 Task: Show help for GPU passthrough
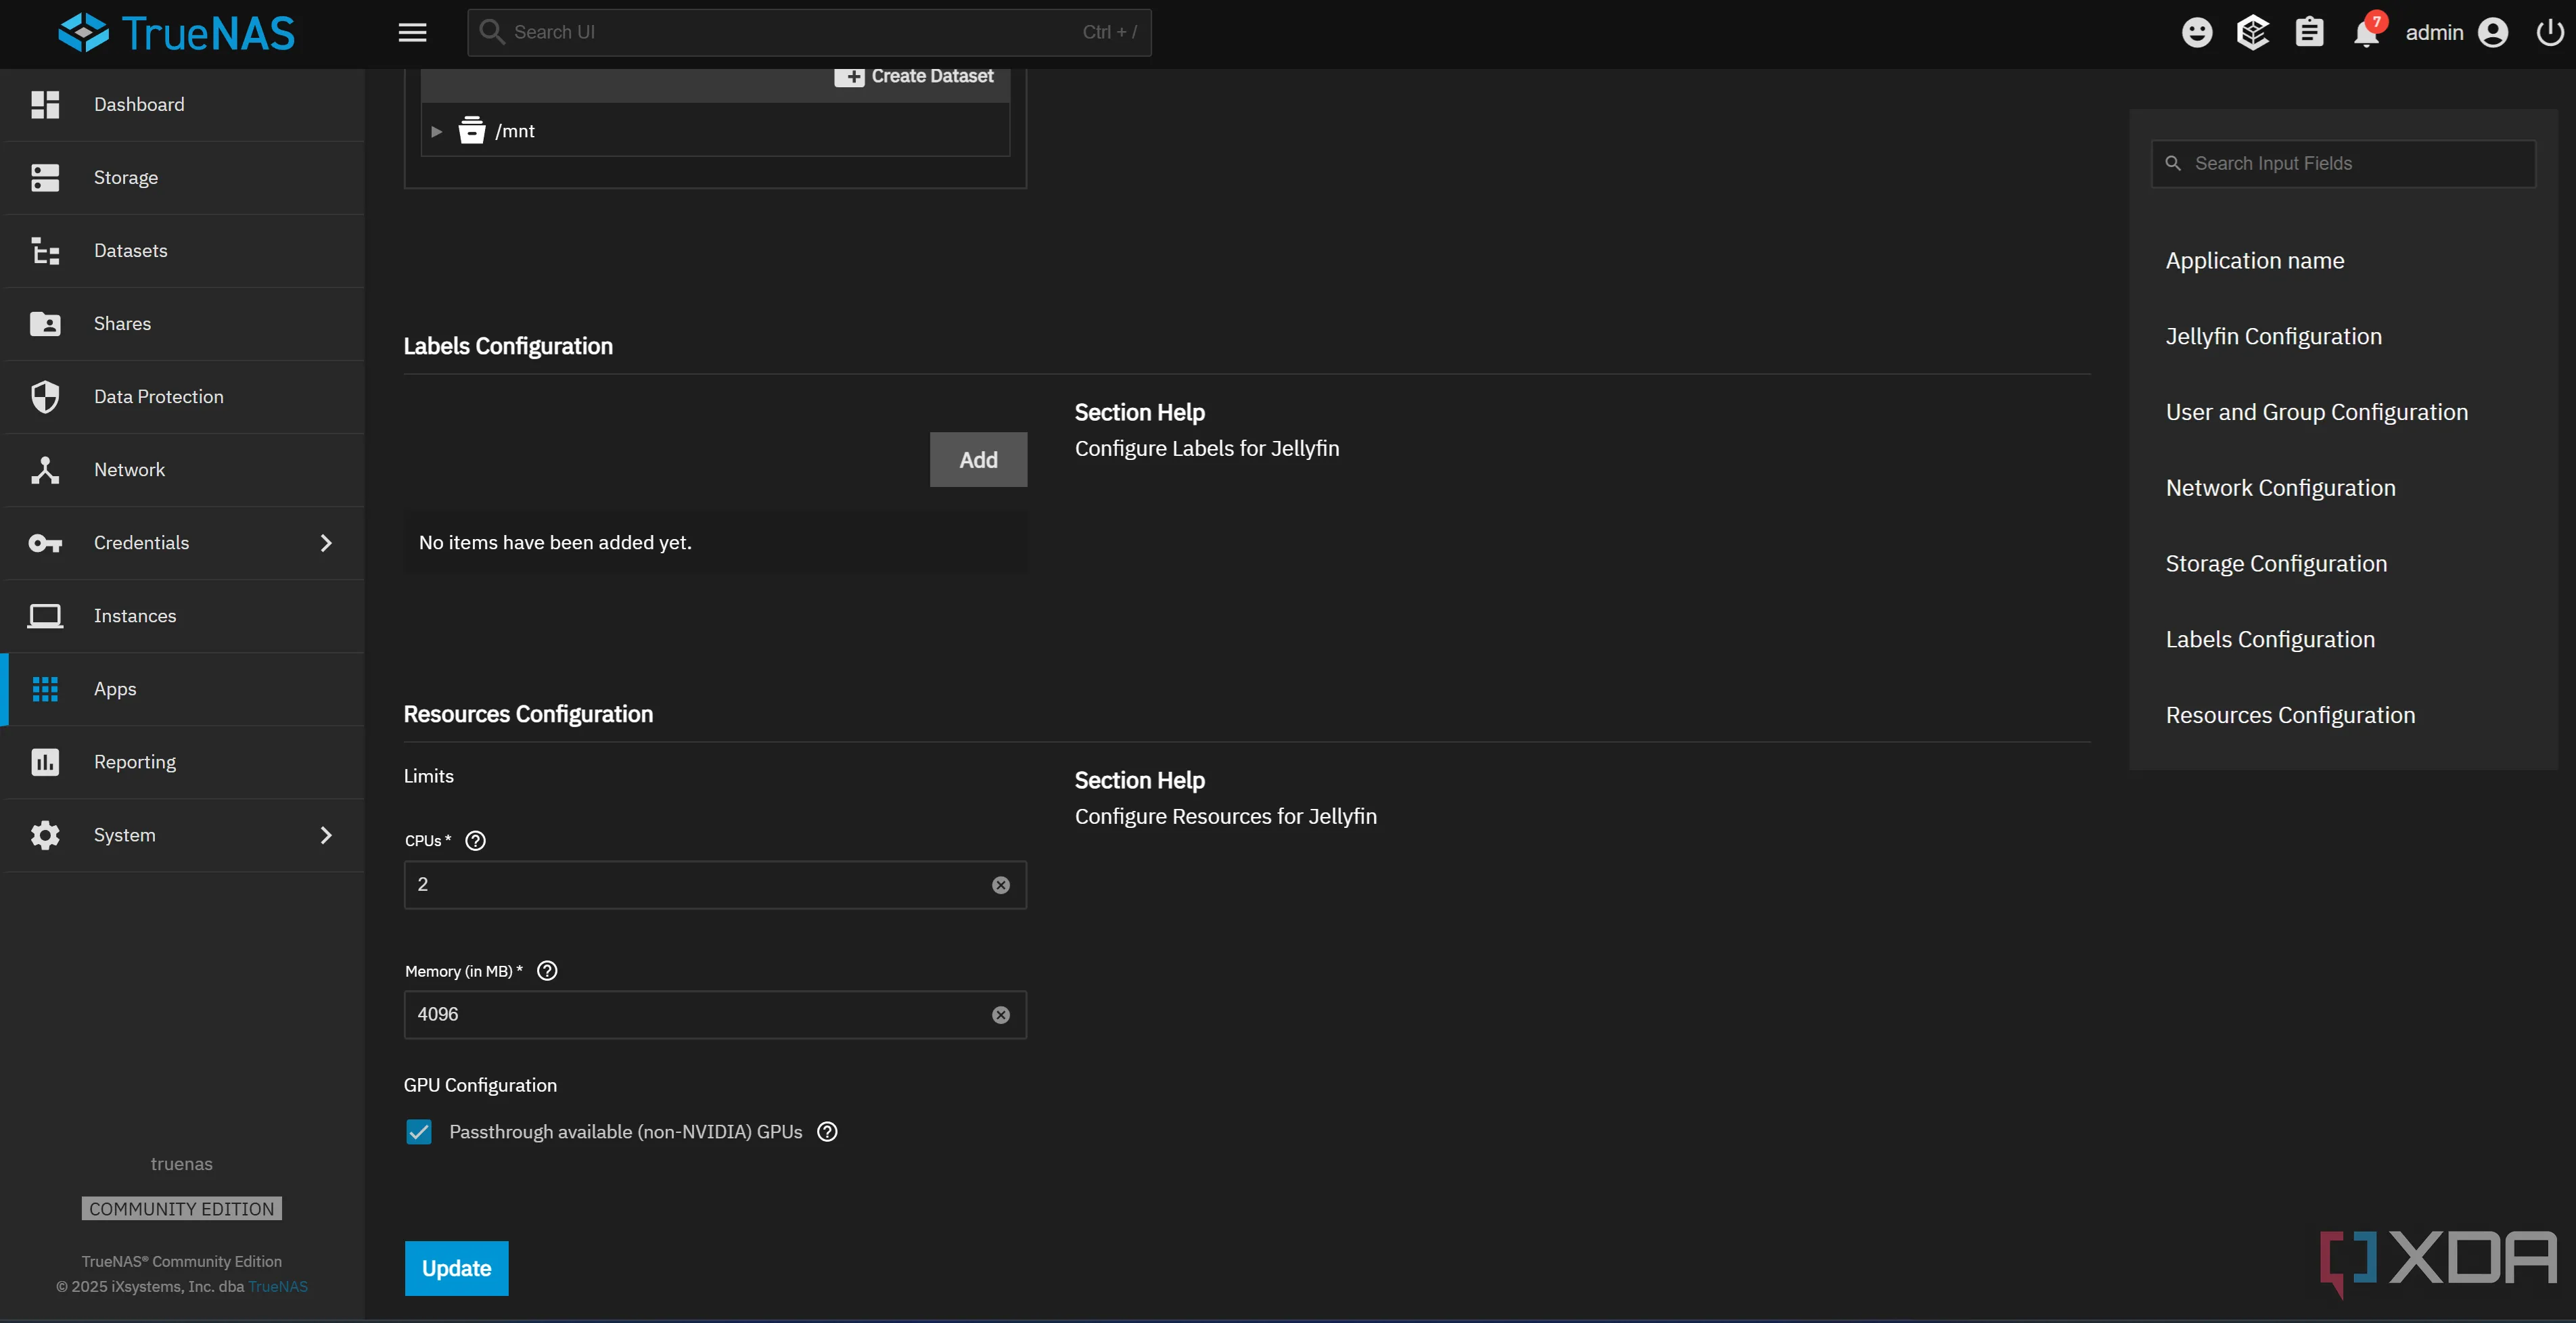827,1132
